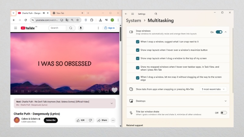Toggle theater mode in video player
244x137 pixels.
point(107,91)
